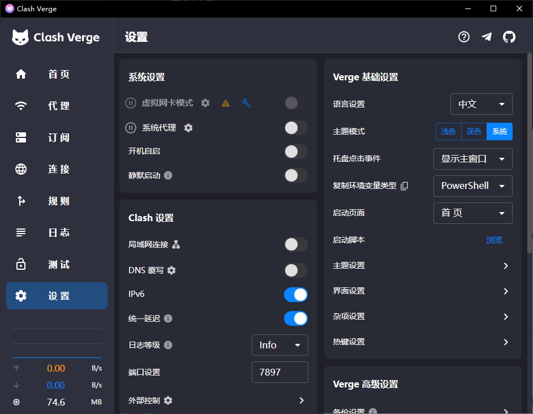The height and width of the screenshot is (414, 533).
Task: Expand 外部控制 chevron
Action: (x=302, y=400)
